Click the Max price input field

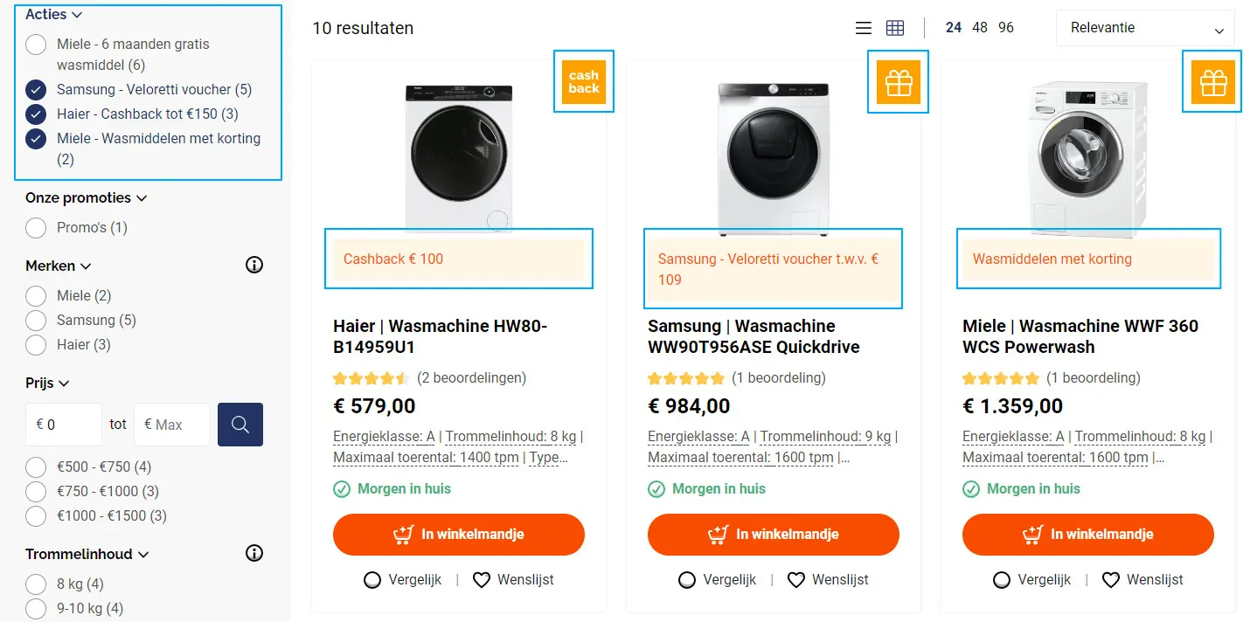point(171,424)
